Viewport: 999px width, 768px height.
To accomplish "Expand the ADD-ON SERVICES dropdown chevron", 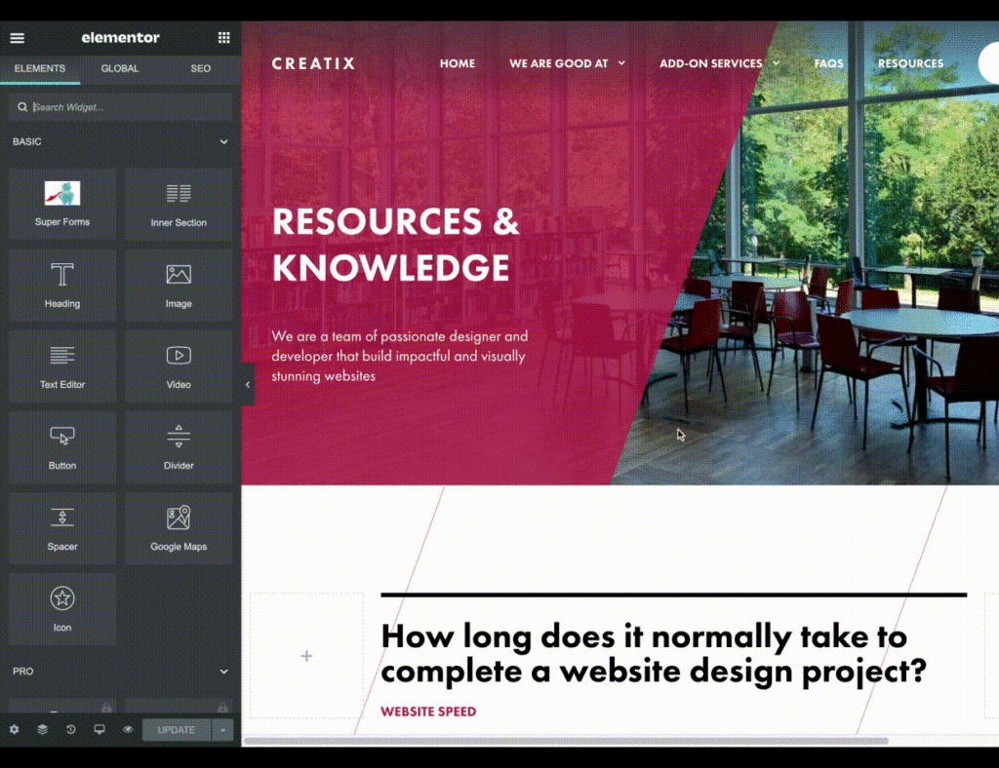I will (x=776, y=63).
